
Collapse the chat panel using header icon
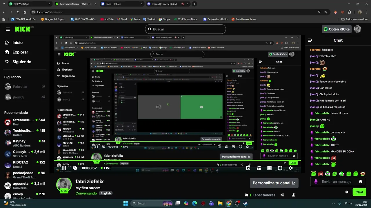tap(310, 40)
